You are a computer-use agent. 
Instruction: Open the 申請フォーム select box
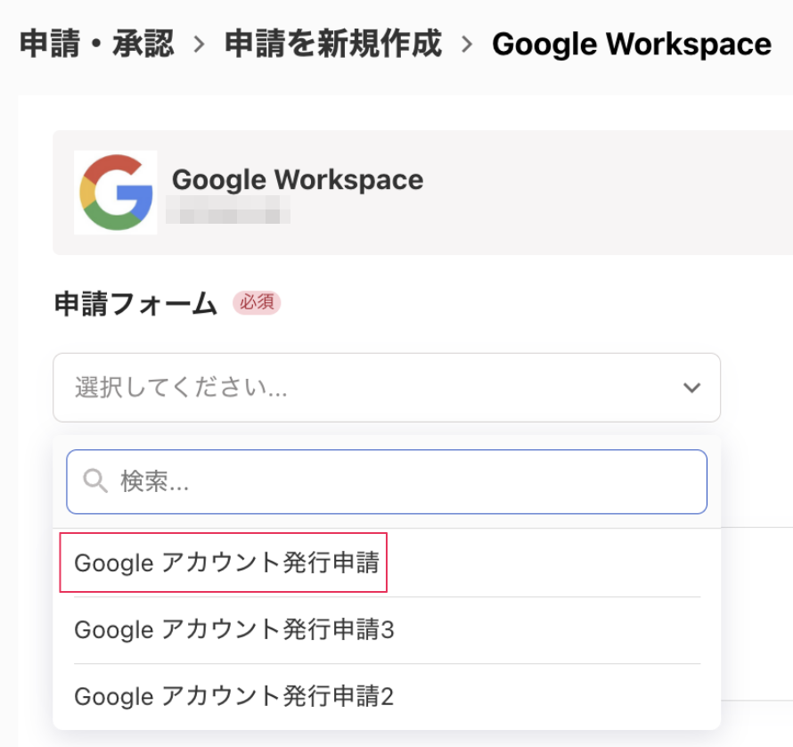pos(387,388)
